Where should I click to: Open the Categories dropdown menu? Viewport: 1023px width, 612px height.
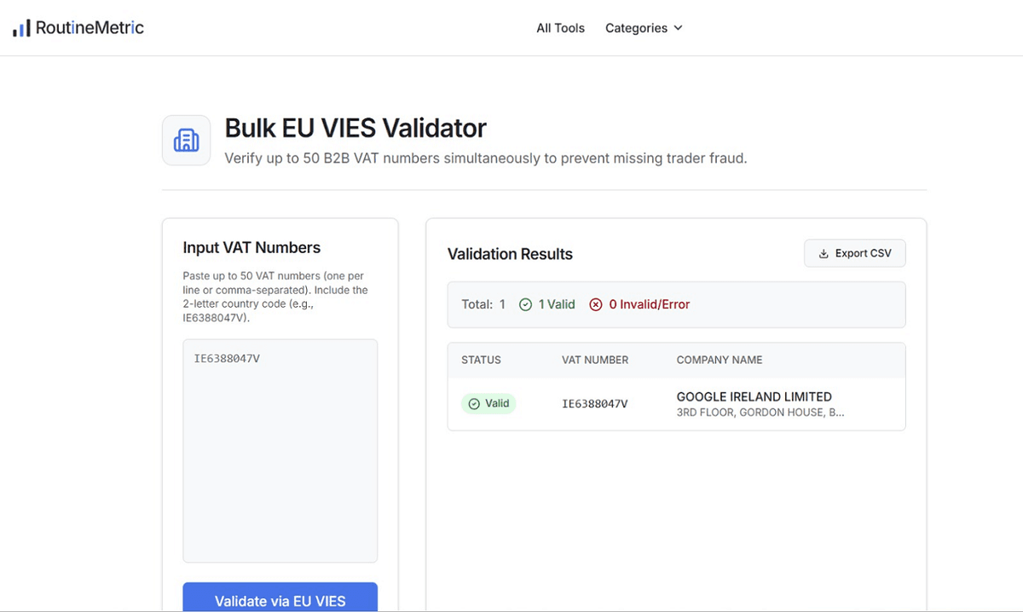(x=644, y=28)
